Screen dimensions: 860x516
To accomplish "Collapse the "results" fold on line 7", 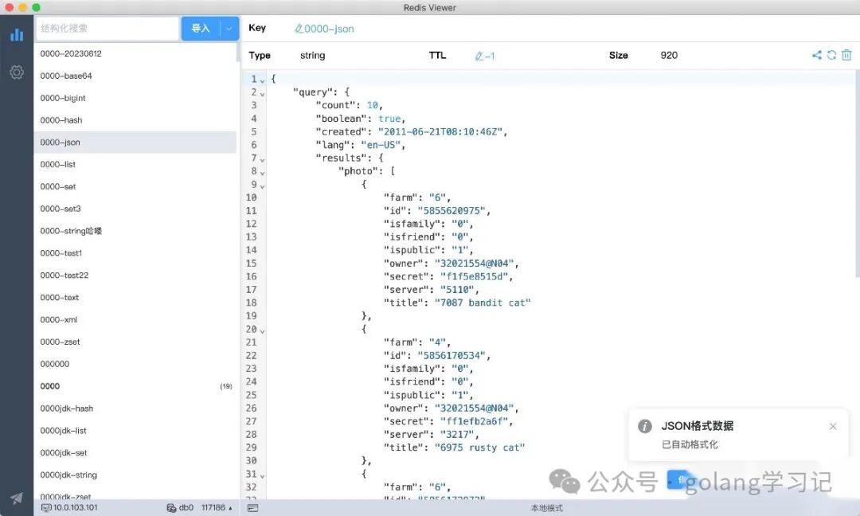I will 262,160.
